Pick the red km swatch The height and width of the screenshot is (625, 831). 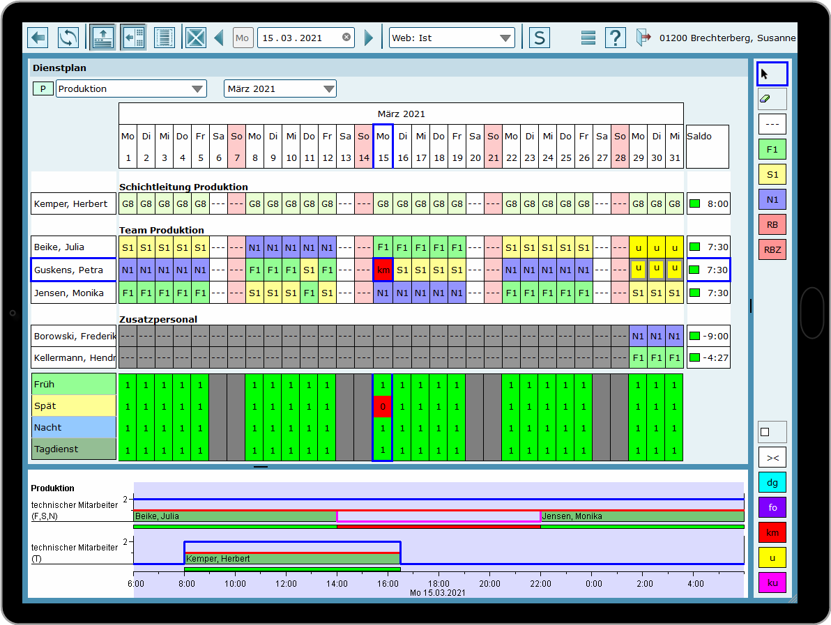(772, 533)
